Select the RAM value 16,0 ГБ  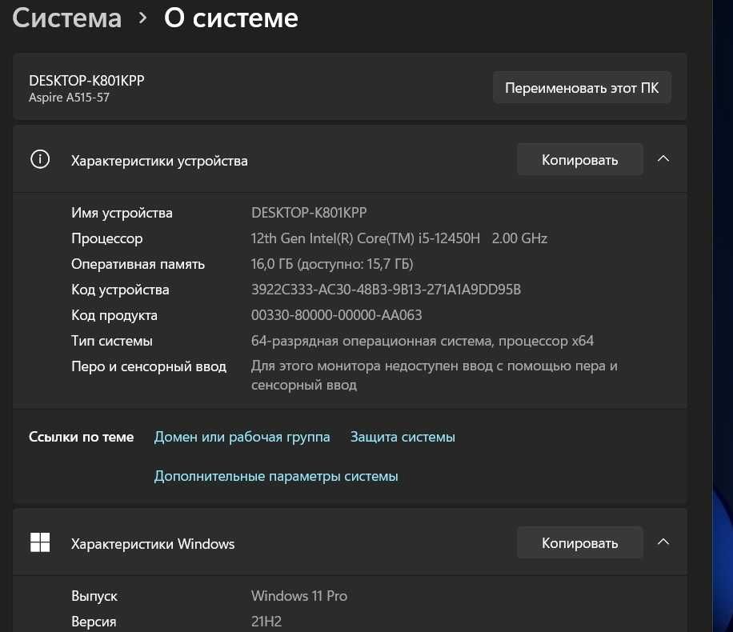click(x=332, y=264)
